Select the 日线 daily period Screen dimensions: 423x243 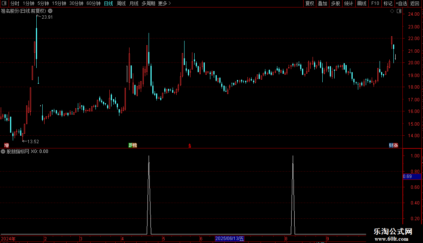[109, 3]
